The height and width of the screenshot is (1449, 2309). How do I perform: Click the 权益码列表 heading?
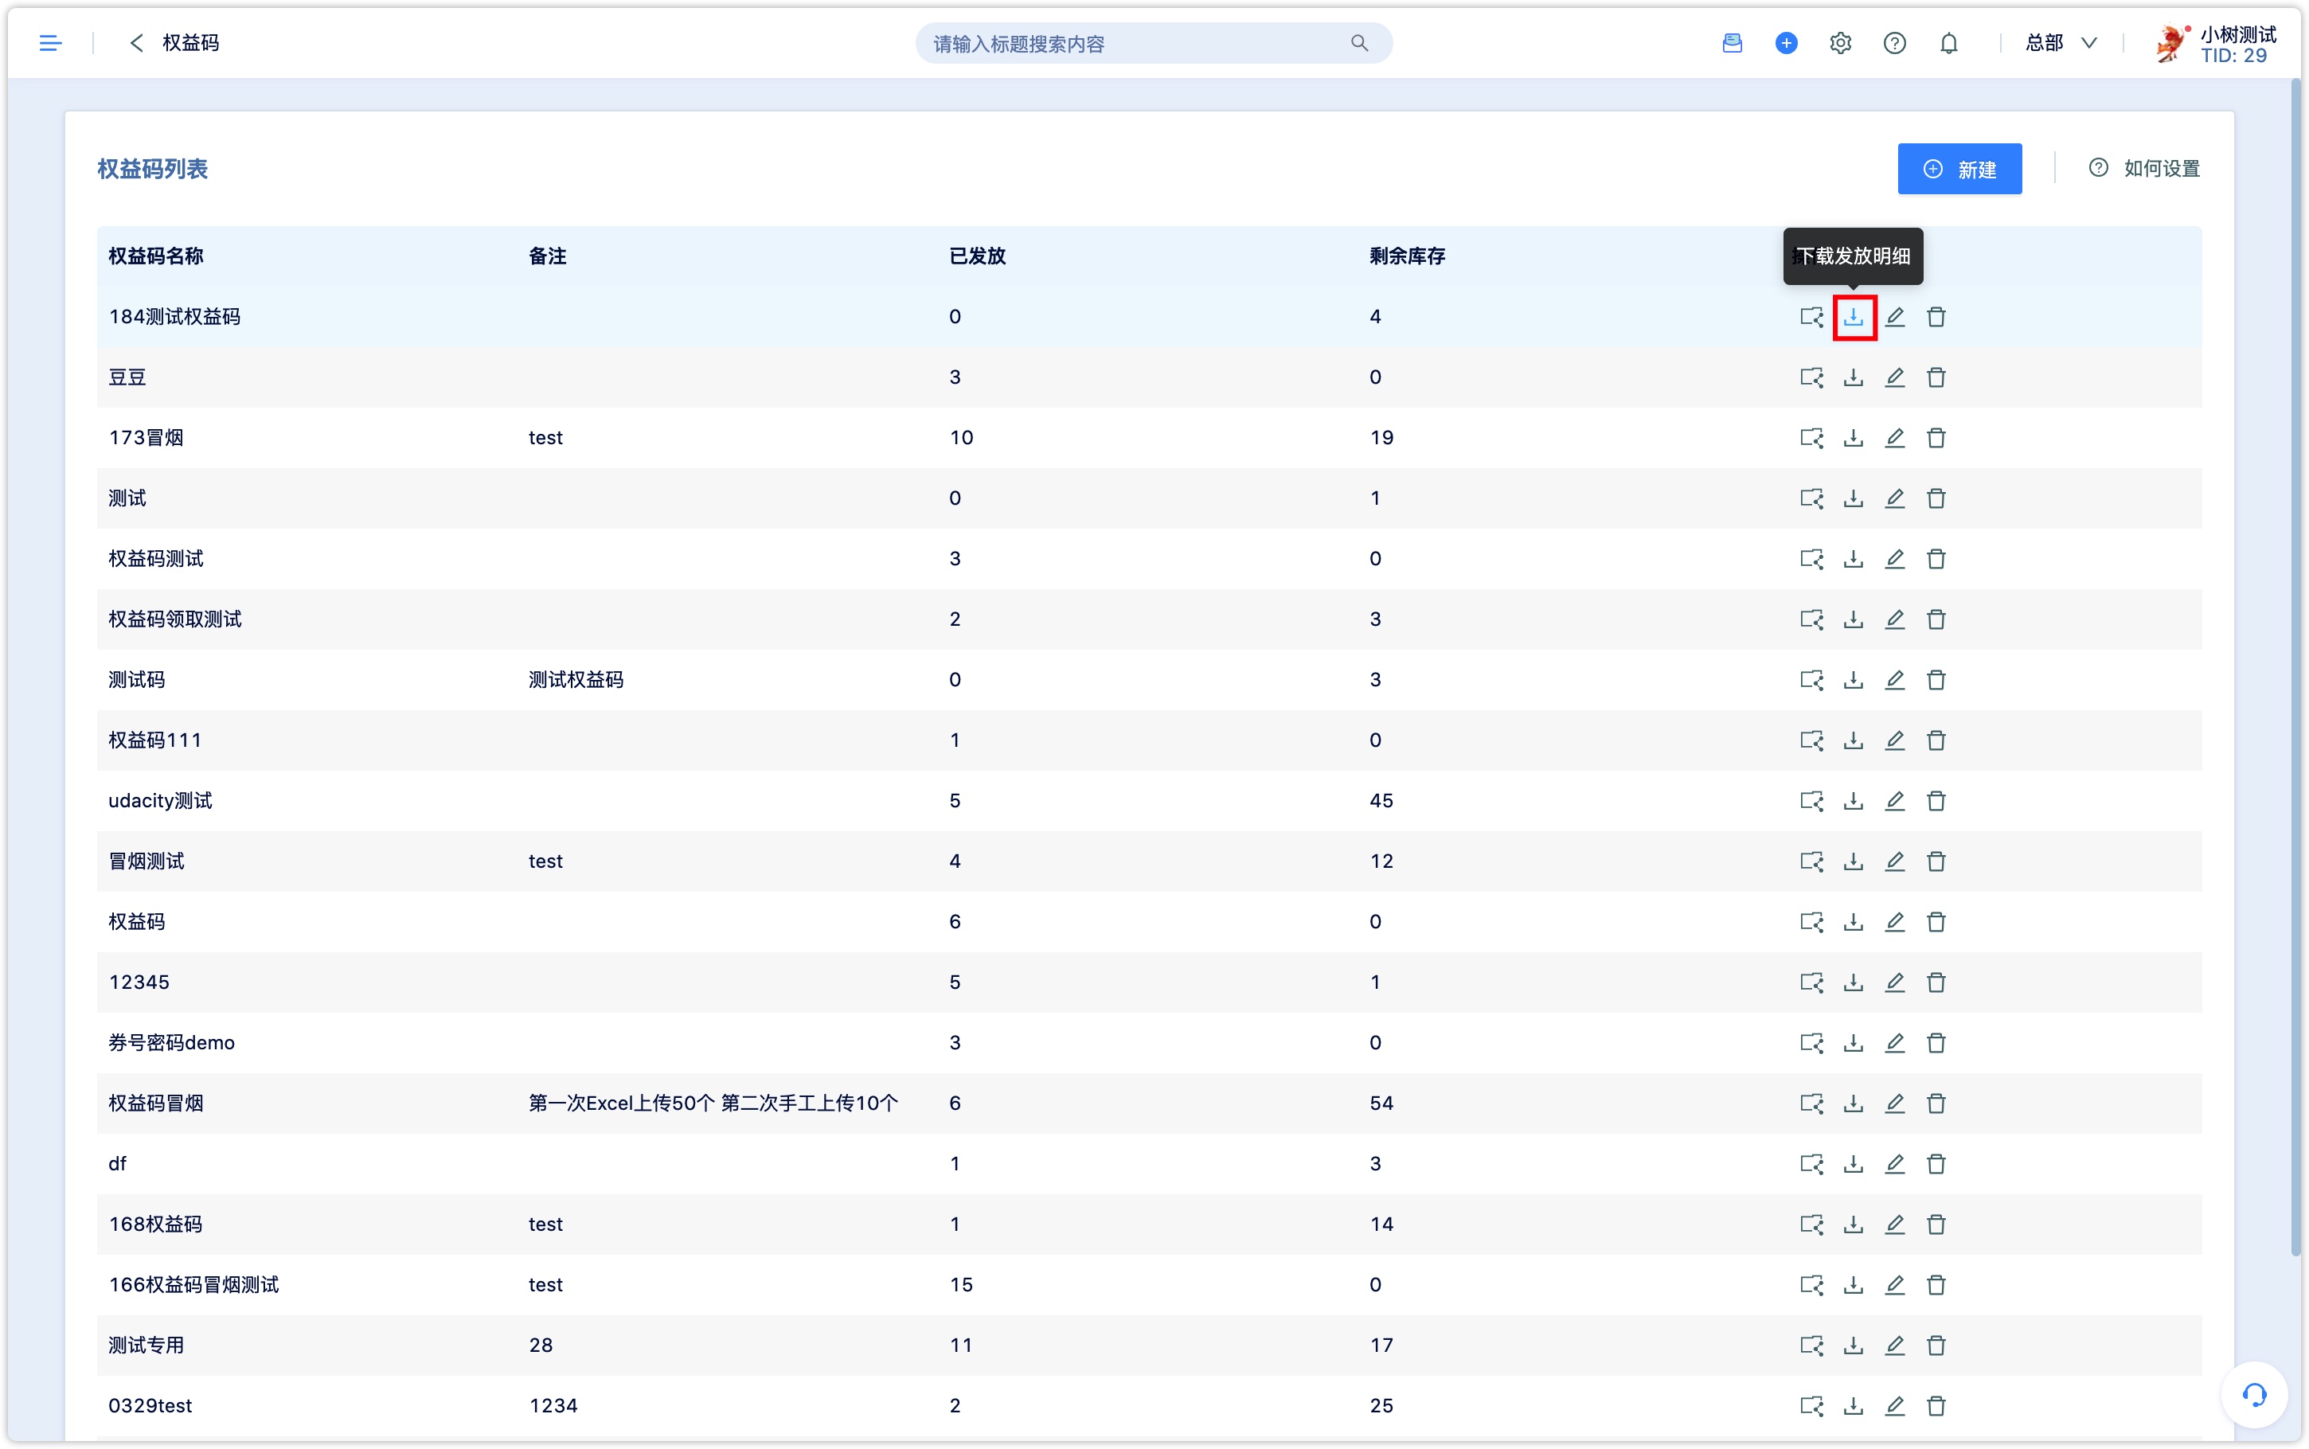[x=152, y=169]
